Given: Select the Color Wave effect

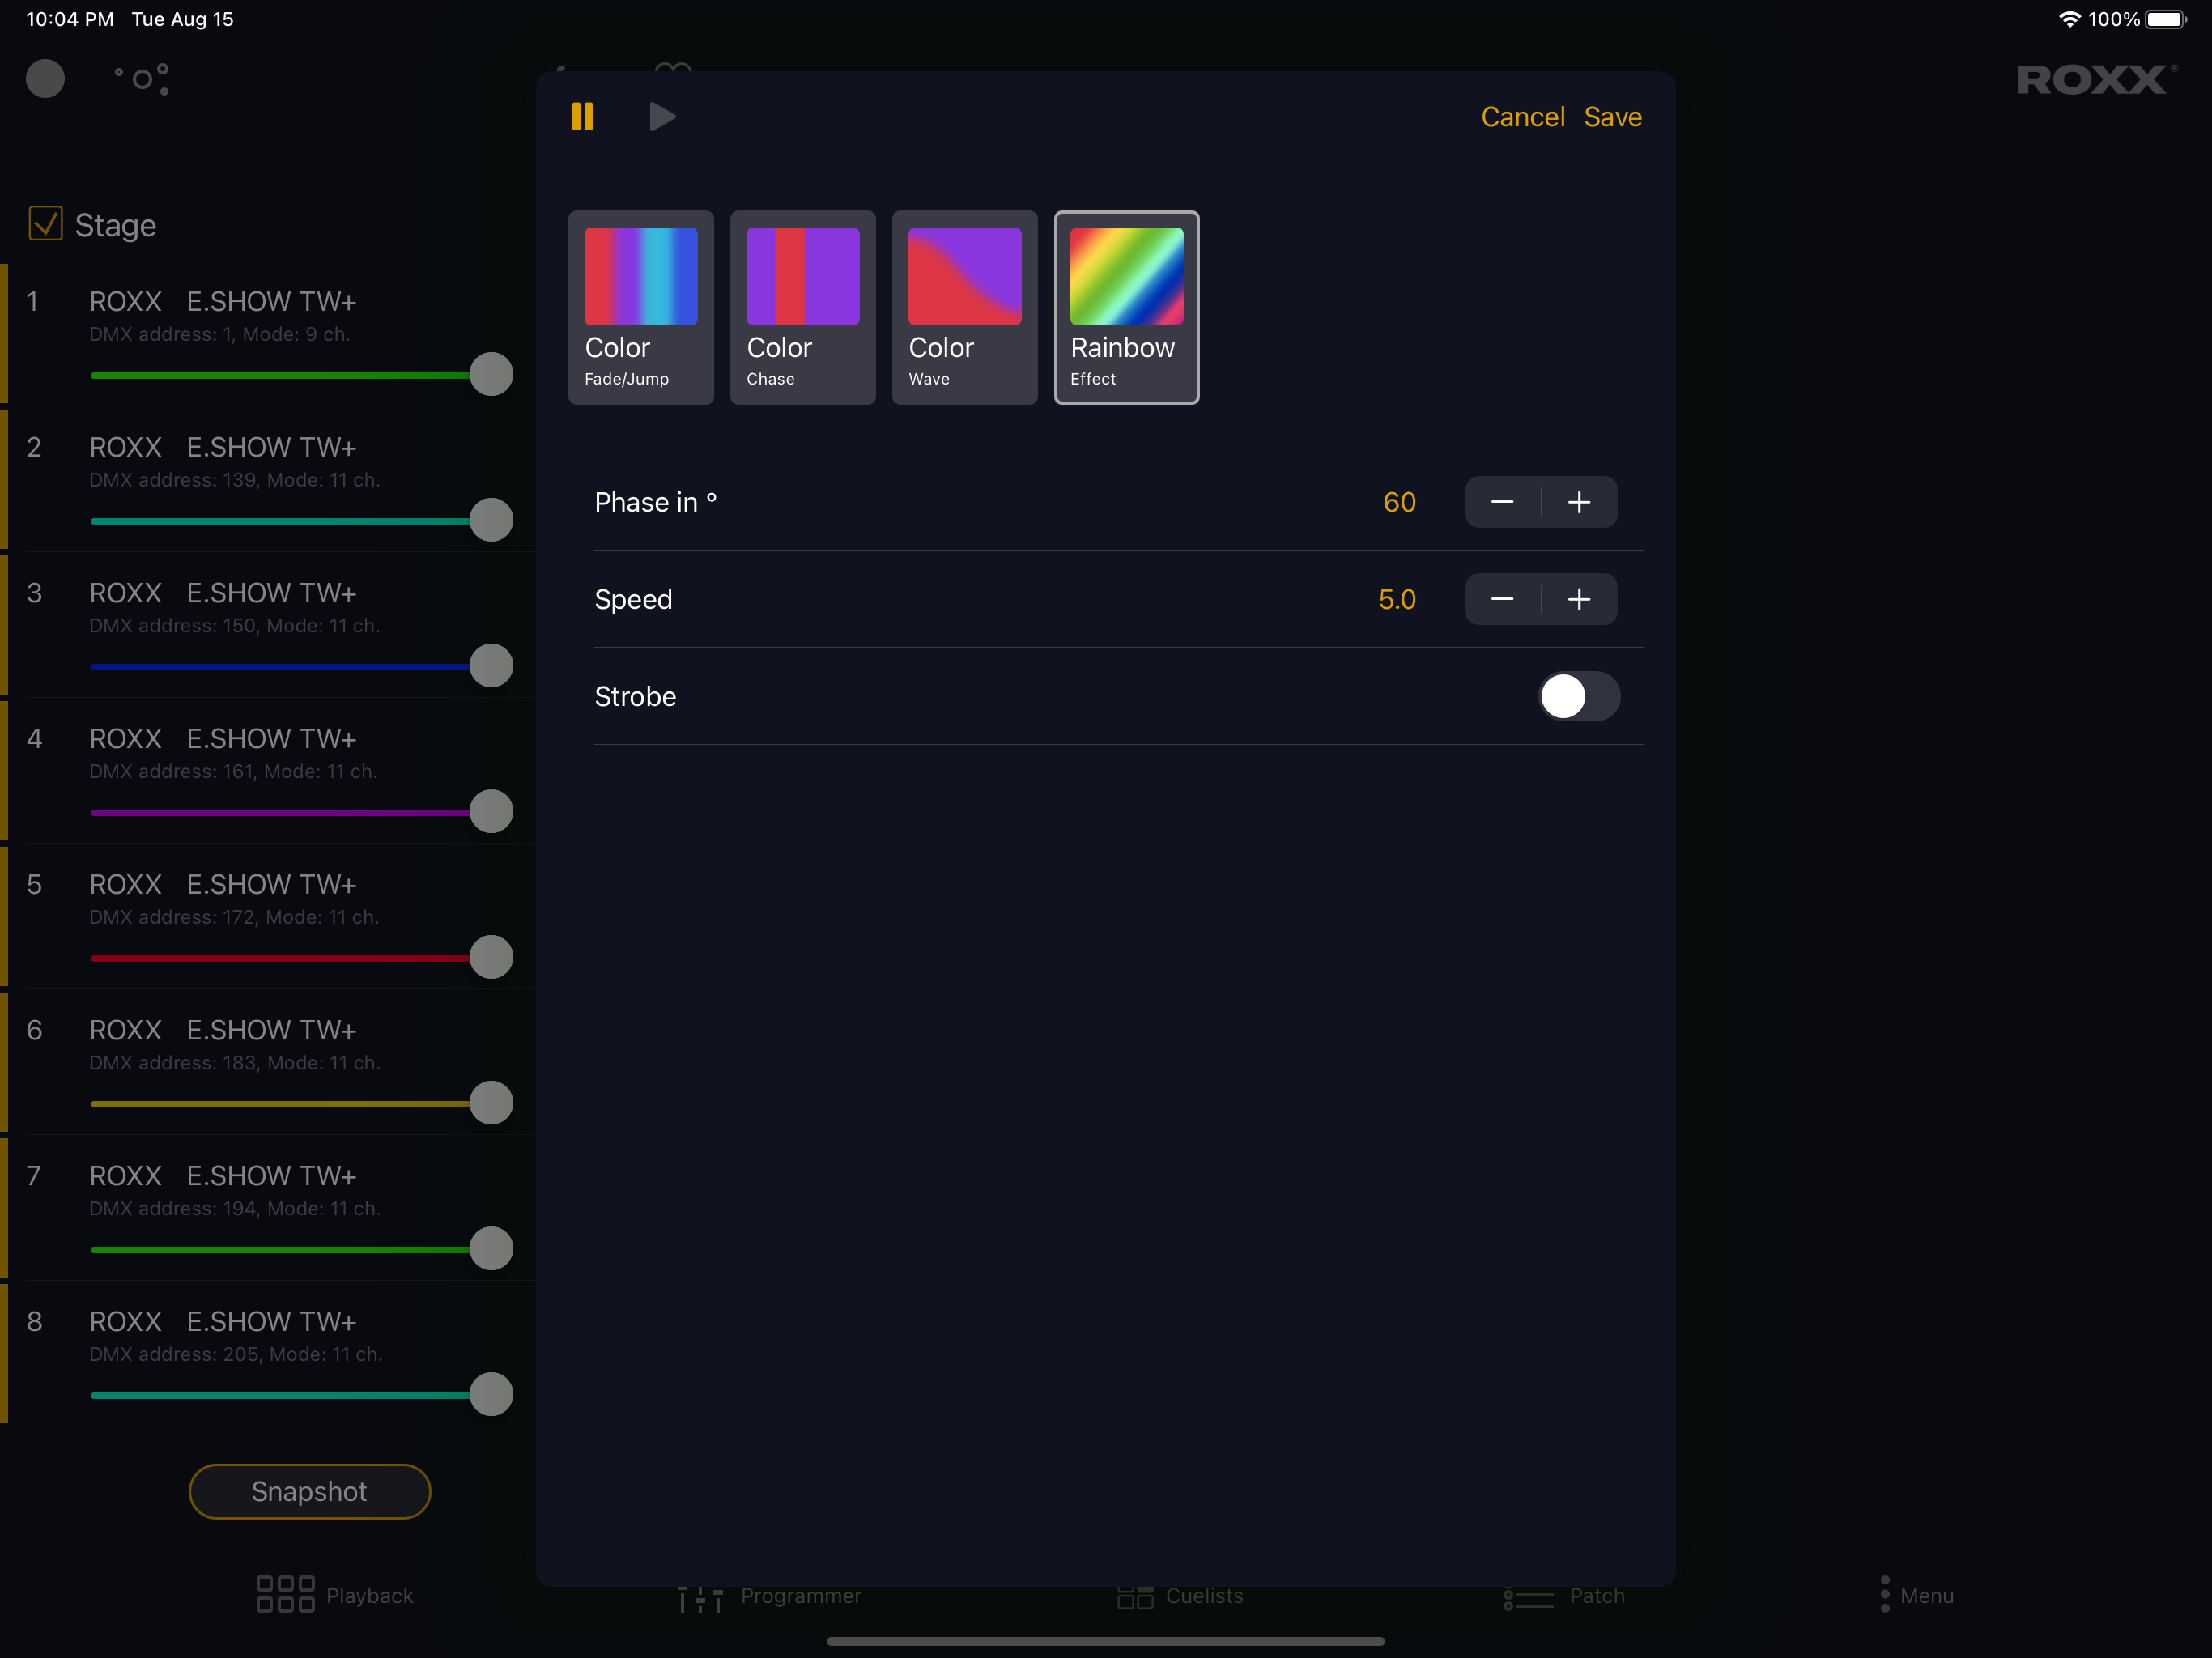Looking at the screenshot, I should [x=965, y=307].
